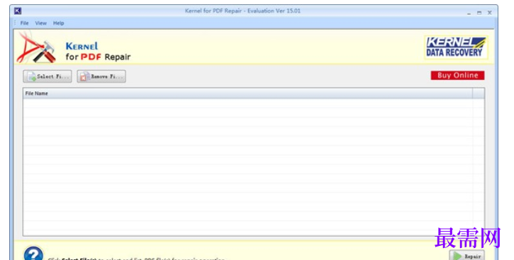Click the Select Files document icon
This screenshot has height=260, width=514.
[32, 76]
